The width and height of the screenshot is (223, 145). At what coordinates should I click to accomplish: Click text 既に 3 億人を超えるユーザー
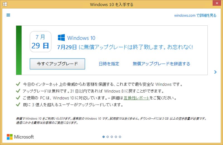[x=73, y=105]
